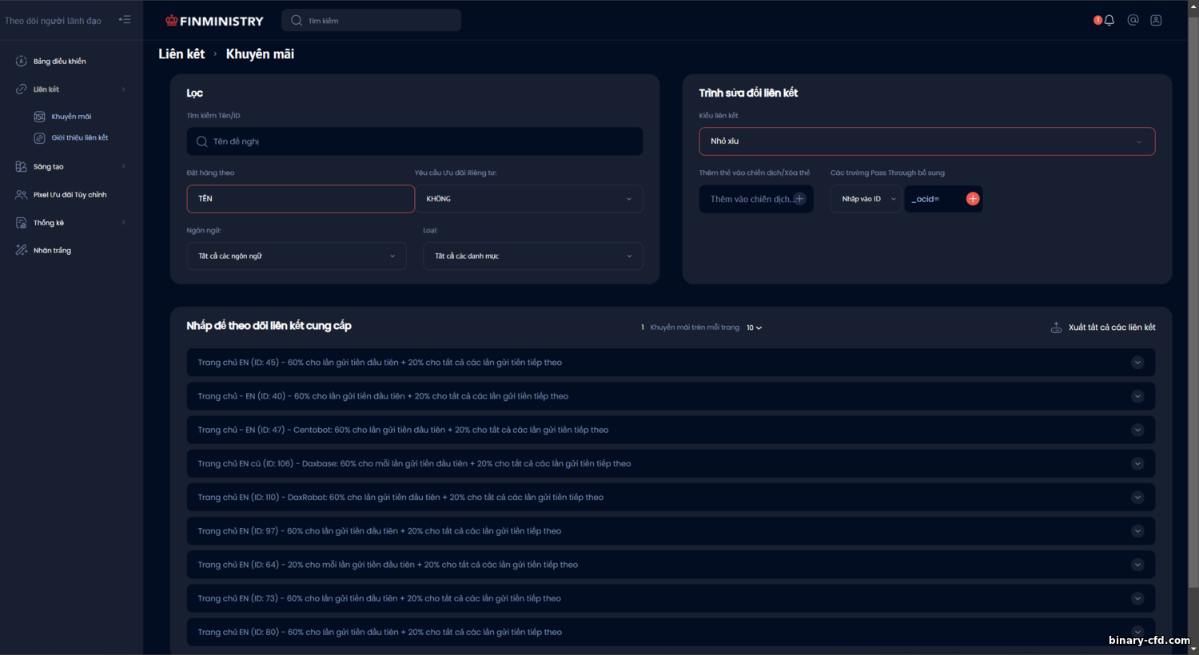Open the notifications bell icon
This screenshot has height=655, width=1199.
point(1109,21)
